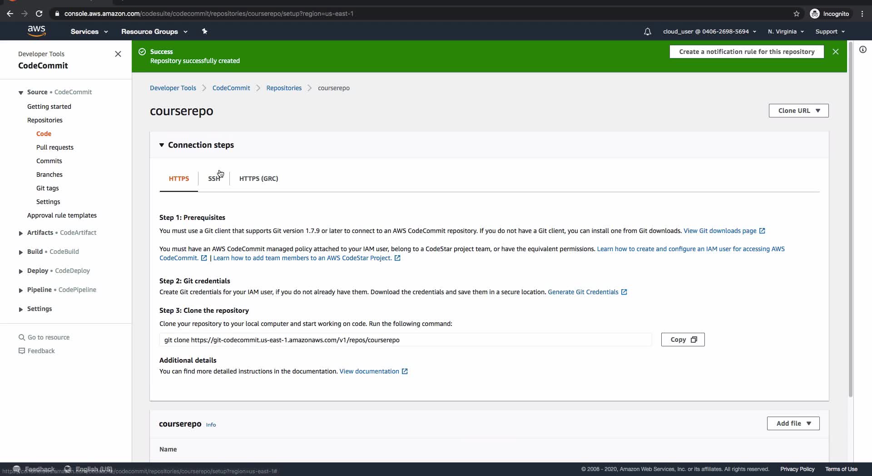This screenshot has width=872, height=476.
Task: Expand the Pipeline CodePipeline section
Action: pyautogui.click(x=21, y=290)
